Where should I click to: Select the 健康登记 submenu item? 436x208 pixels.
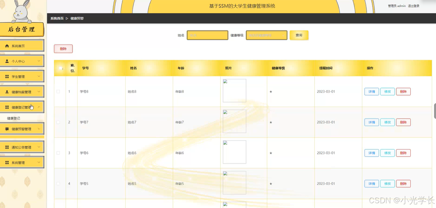click(13, 118)
